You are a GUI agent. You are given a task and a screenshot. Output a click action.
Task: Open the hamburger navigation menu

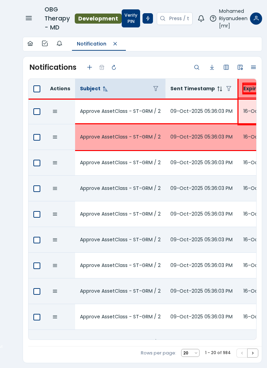point(29,18)
